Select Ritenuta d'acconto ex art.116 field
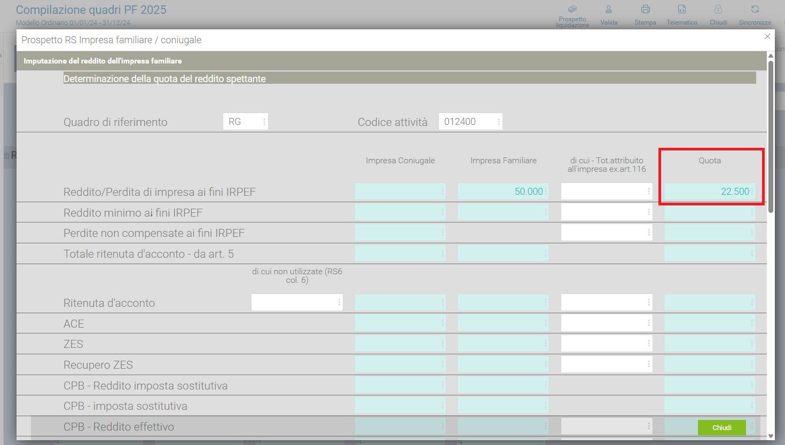 coord(607,303)
